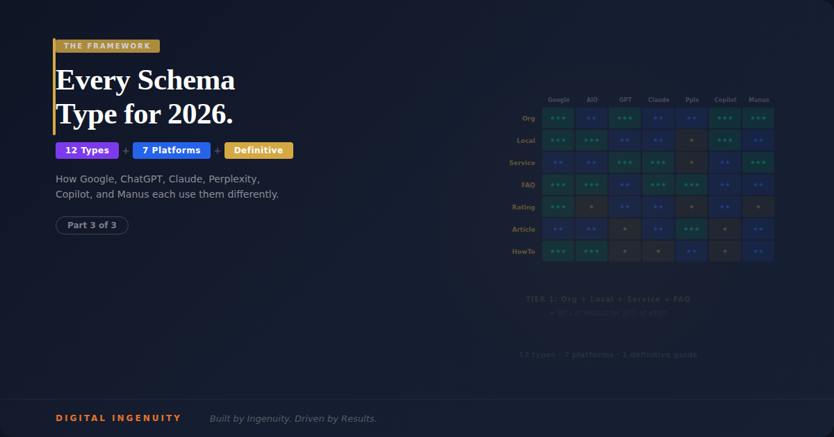Select the Article row Pplx three-star cell
Image resolution: width=834 pixels, height=437 pixels.
point(692,229)
